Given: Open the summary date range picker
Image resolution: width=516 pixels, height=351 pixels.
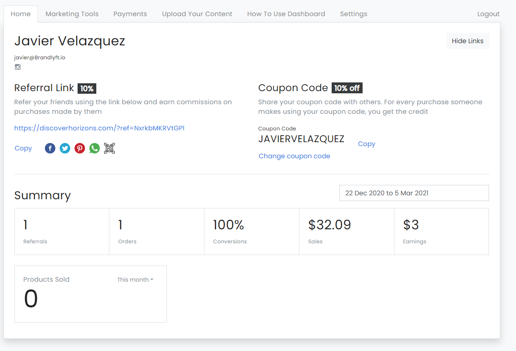Looking at the screenshot, I should (x=414, y=193).
